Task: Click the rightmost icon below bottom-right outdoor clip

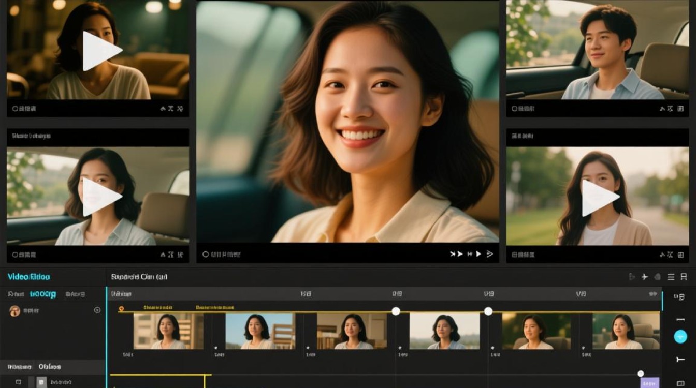Action: pyautogui.click(x=679, y=255)
